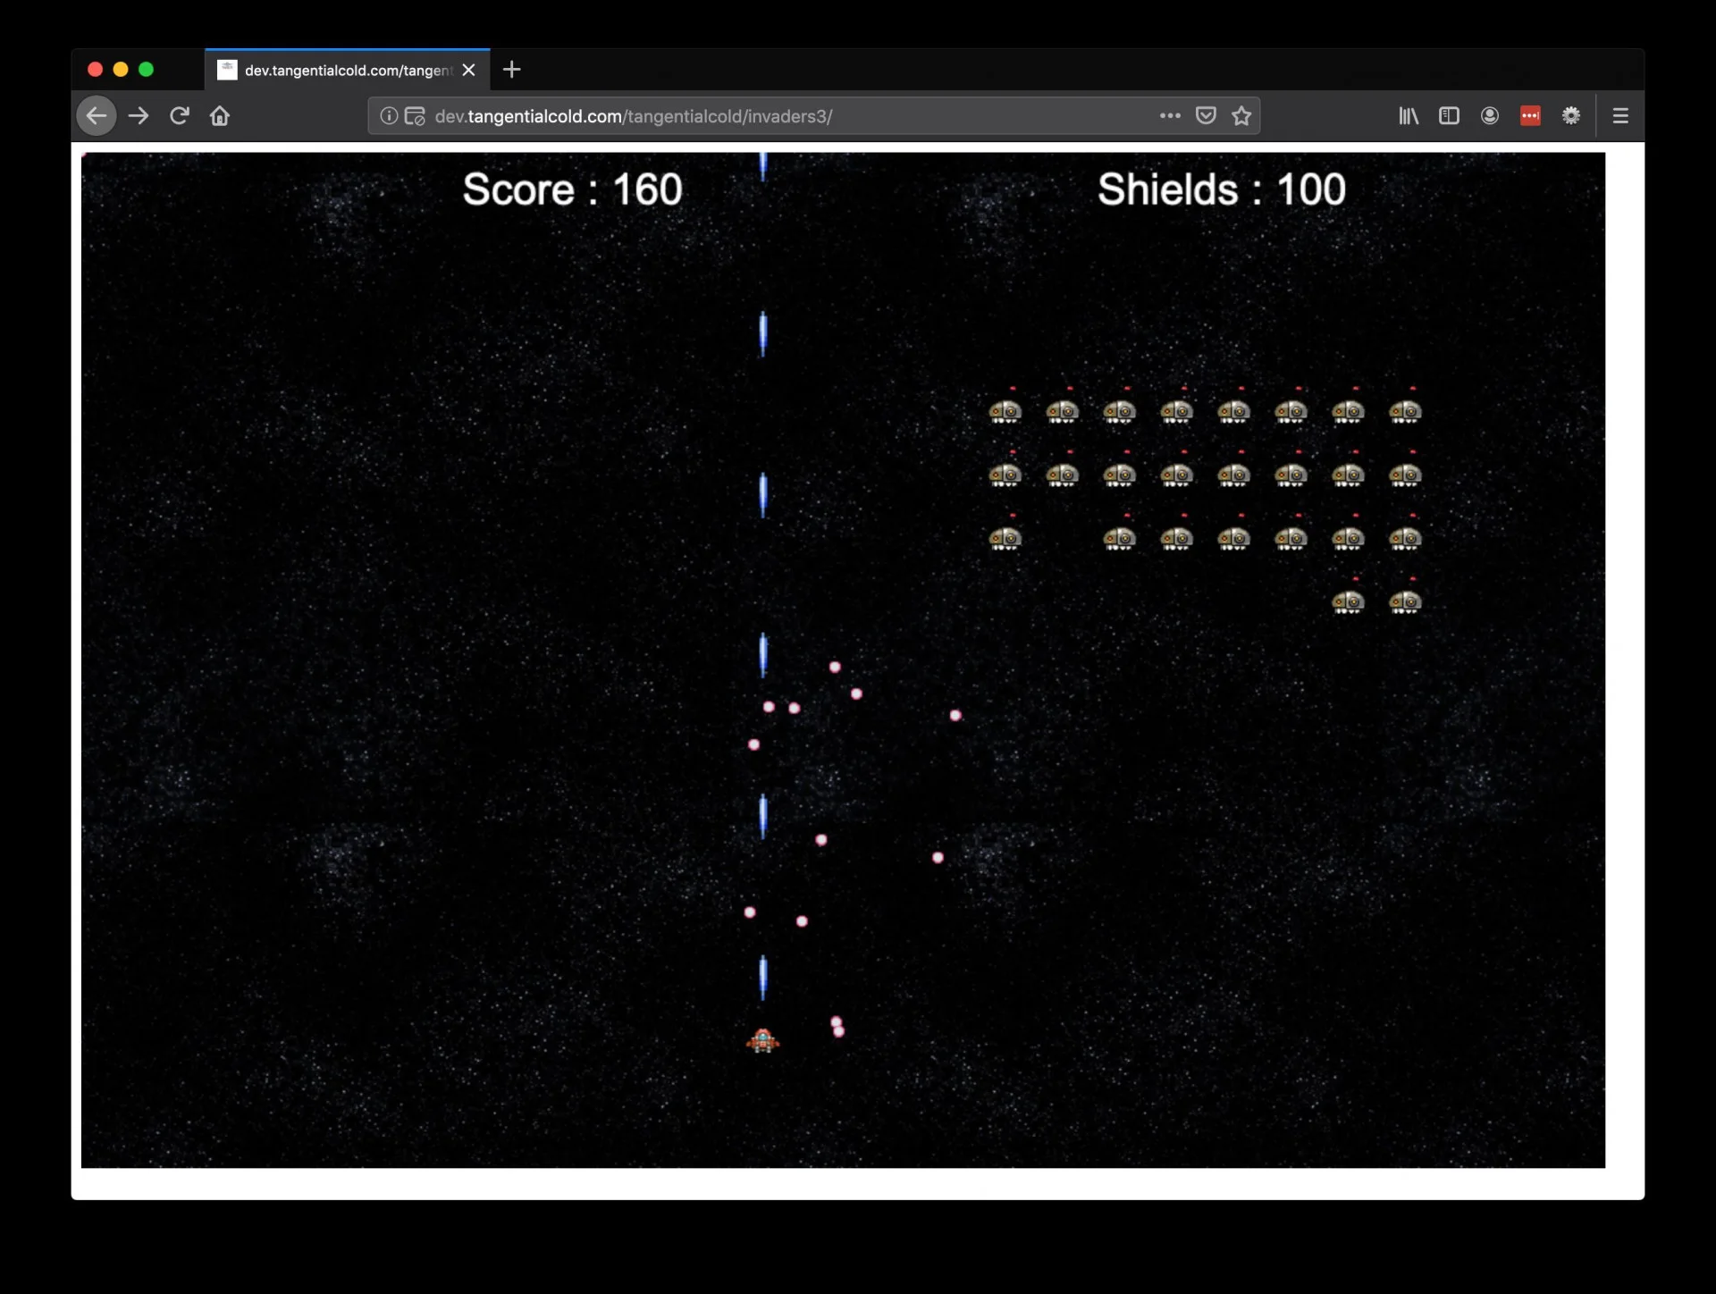Close the dev.tangentialcold.com tab
The width and height of the screenshot is (1716, 1294).
468,70
